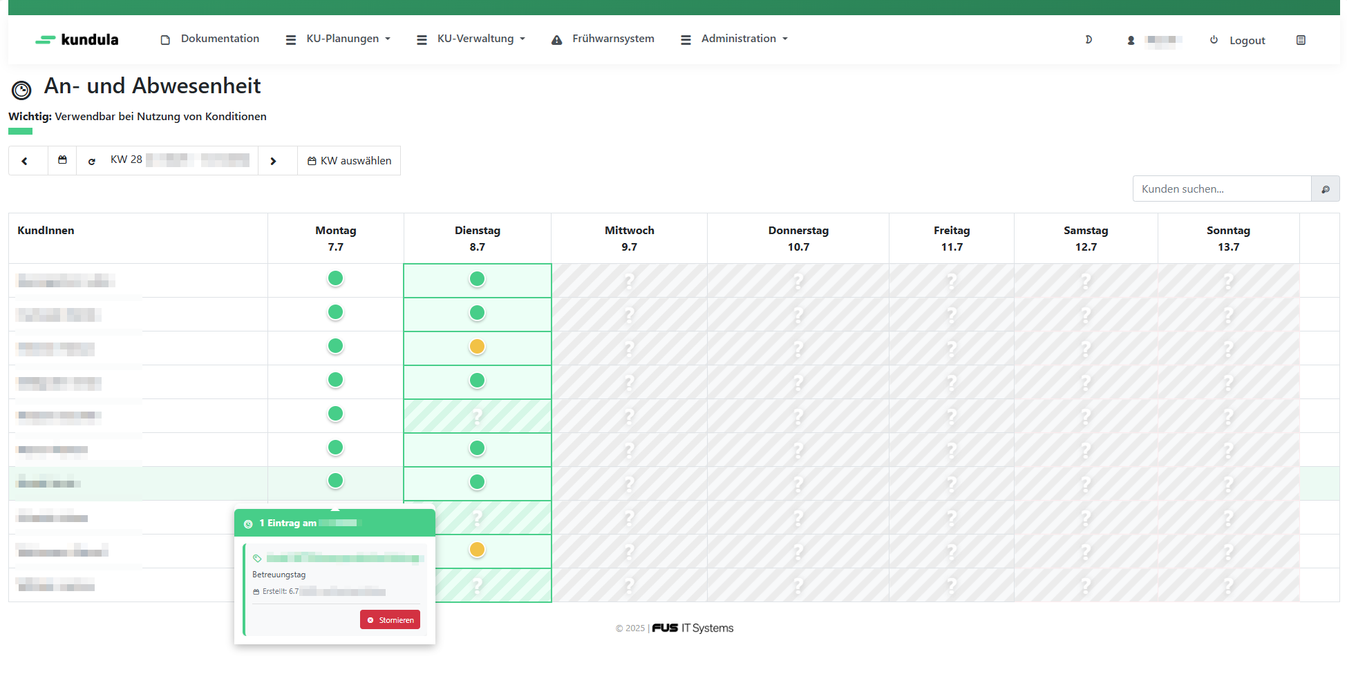
Task: Click the Logout link
Action: tap(1238, 41)
